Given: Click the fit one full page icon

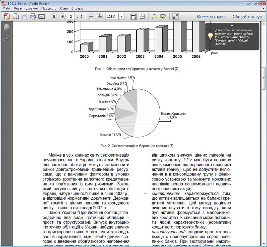Looking at the screenshot, I should click(142, 16).
